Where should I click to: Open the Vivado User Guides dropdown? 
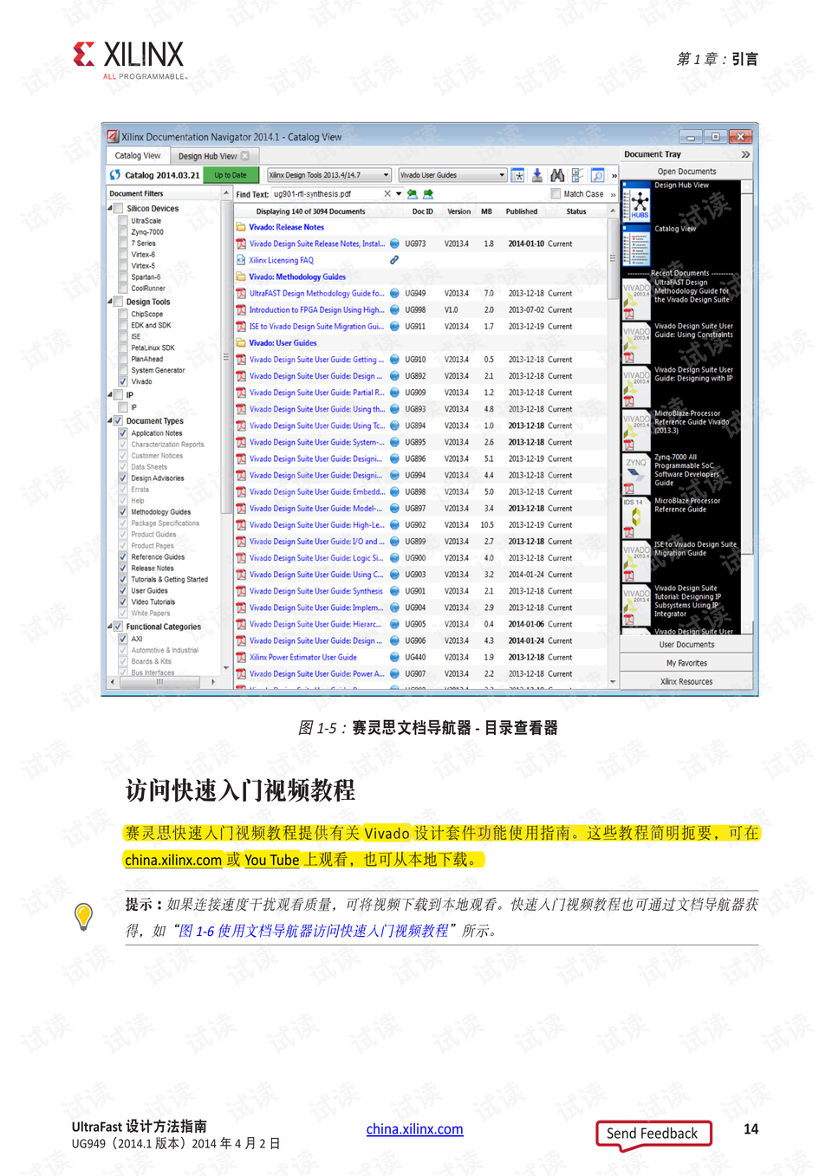pyautogui.click(x=452, y=175)
